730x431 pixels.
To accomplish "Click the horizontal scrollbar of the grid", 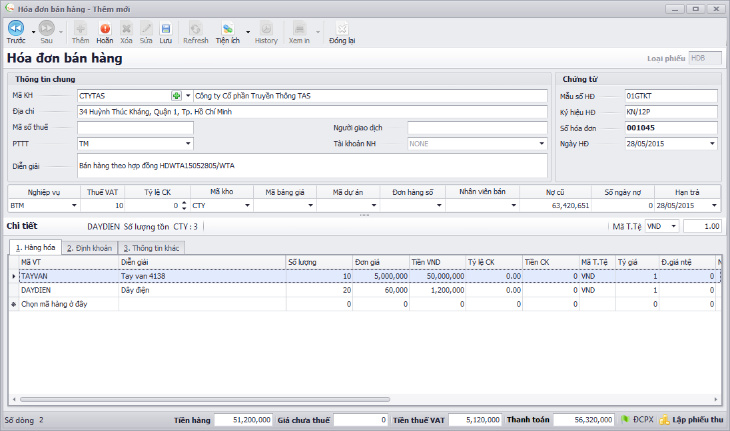I will (204, 400).
